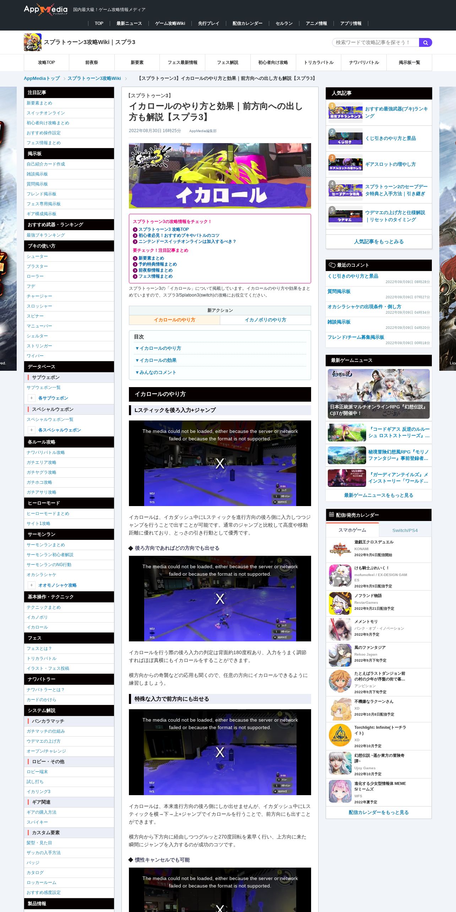Click the モリノファンタジー news thumbnail

347,455
